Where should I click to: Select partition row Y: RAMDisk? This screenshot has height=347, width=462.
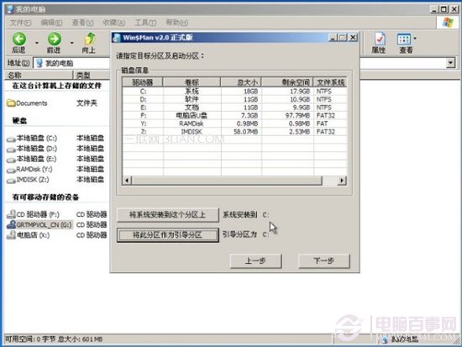point(234,124)
